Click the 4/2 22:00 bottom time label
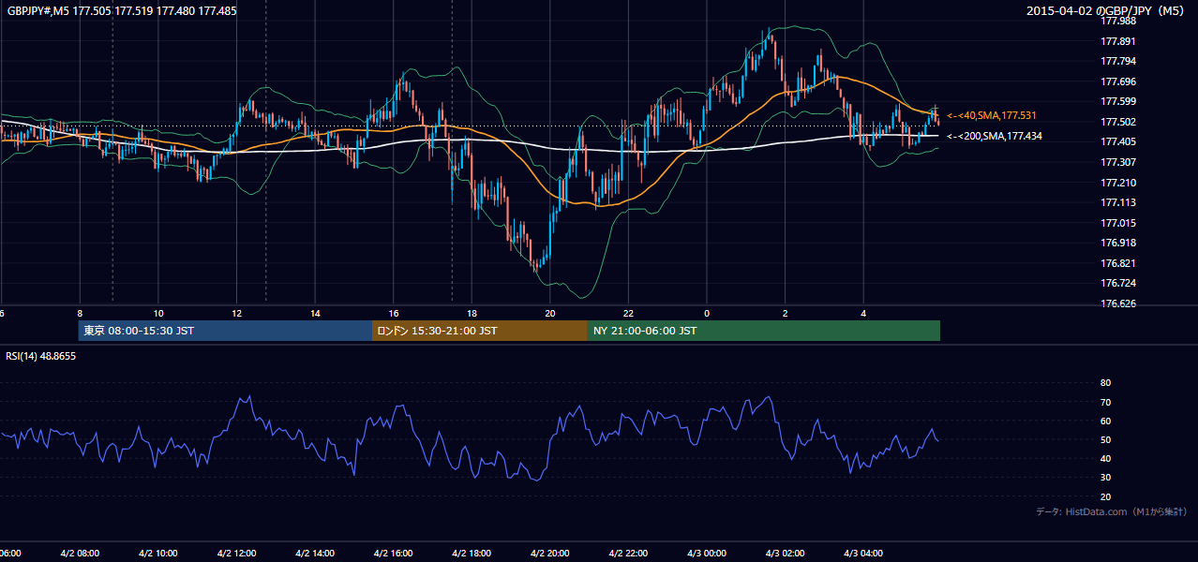 click(x=629, y=553)
